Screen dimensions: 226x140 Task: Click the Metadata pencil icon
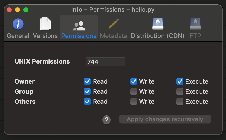114,24
